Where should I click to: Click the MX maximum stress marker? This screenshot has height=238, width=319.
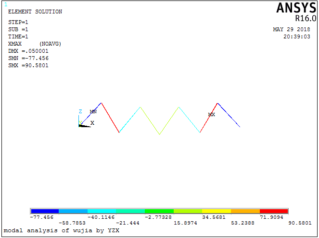click(x=211, y=115)
